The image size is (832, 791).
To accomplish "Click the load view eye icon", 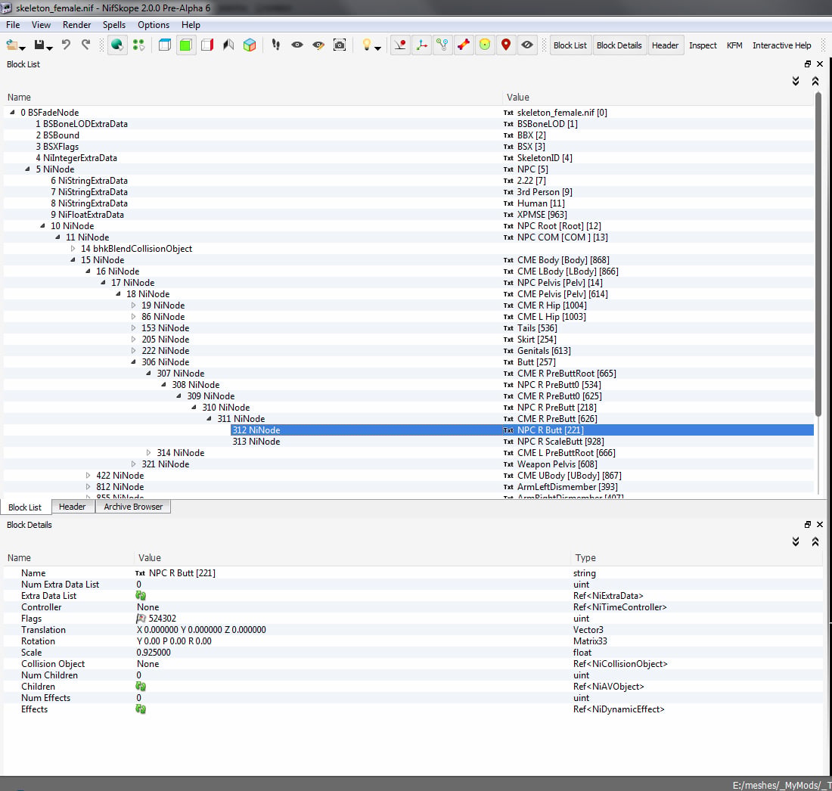I will [x=297, y=45].
